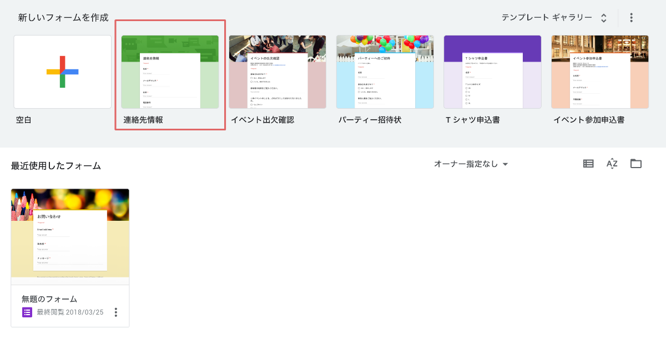Click the Tシャツ申込書 template label
Viewport: 666px width, 339px height.
pos(473,120)
